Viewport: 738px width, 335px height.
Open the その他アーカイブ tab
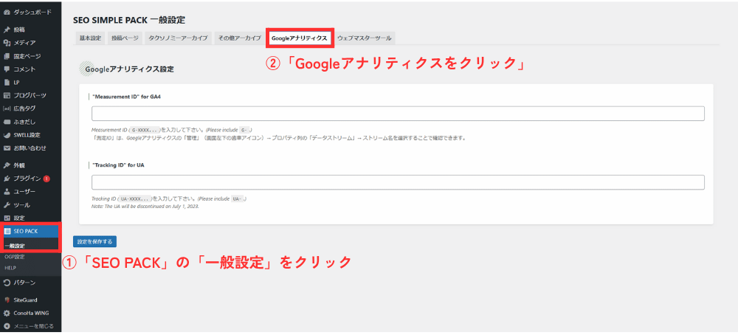coord(239,38)
